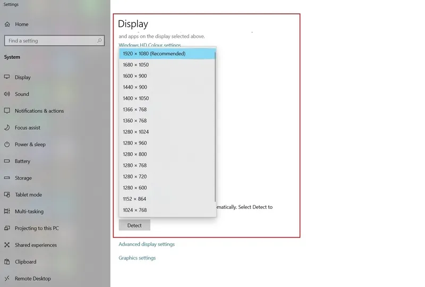
Task: Open Multi-tasking settings page
Action: click(x=29, y=212)
